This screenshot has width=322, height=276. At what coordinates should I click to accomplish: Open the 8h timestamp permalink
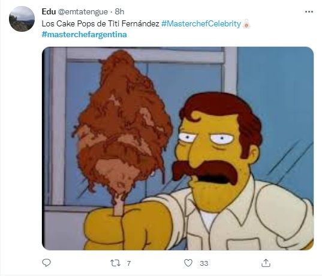pos(119,12)
